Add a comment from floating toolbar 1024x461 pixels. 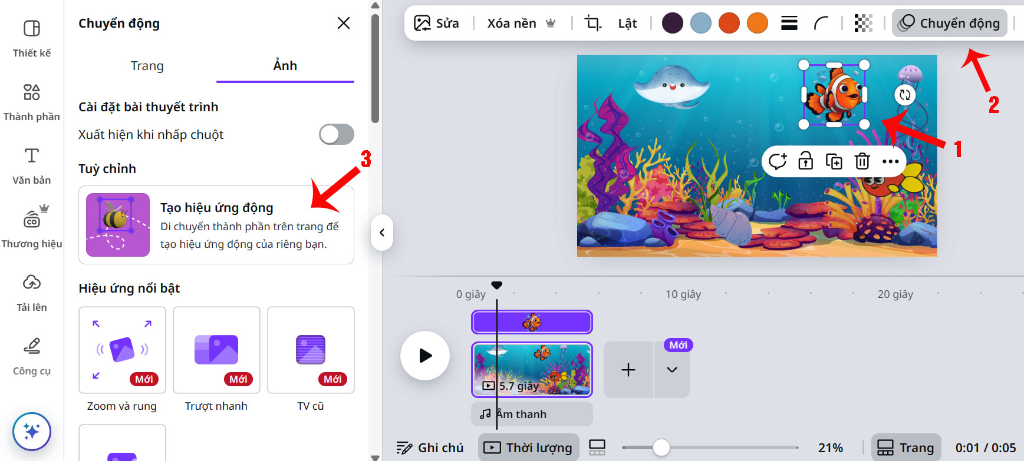pyautogui.click(x=778, y=161)
